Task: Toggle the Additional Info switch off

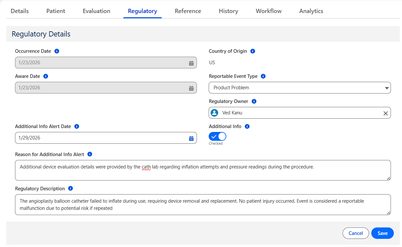Action: tap(217, 137)
